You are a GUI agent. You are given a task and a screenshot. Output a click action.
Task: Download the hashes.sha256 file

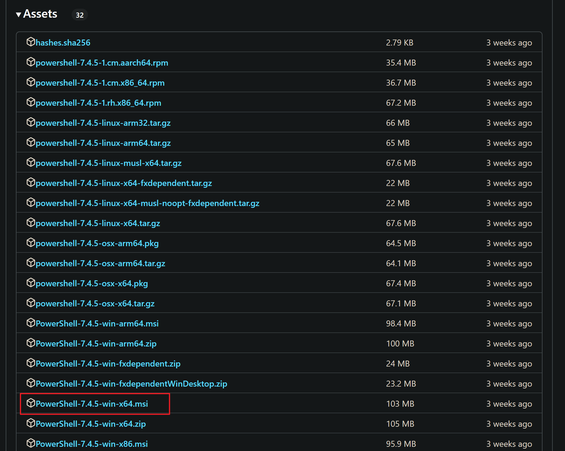pyautogui.click(x=63, y=43)
